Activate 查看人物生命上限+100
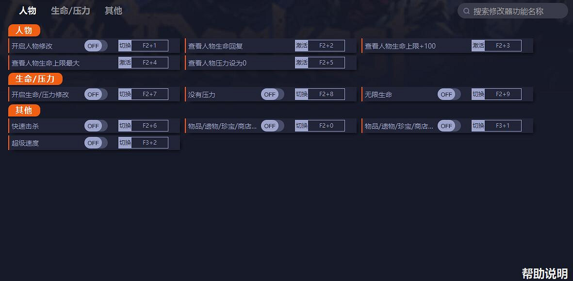573x281 pixels. pyautogui.click(x=477, y=45)
